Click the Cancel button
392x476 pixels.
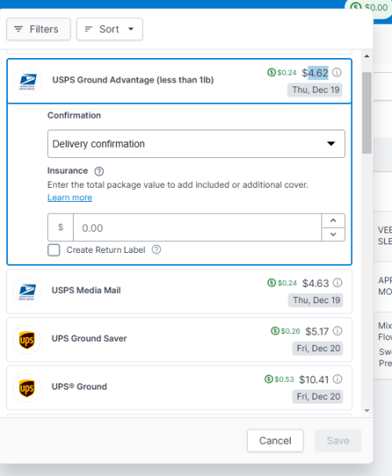(275, 441)
